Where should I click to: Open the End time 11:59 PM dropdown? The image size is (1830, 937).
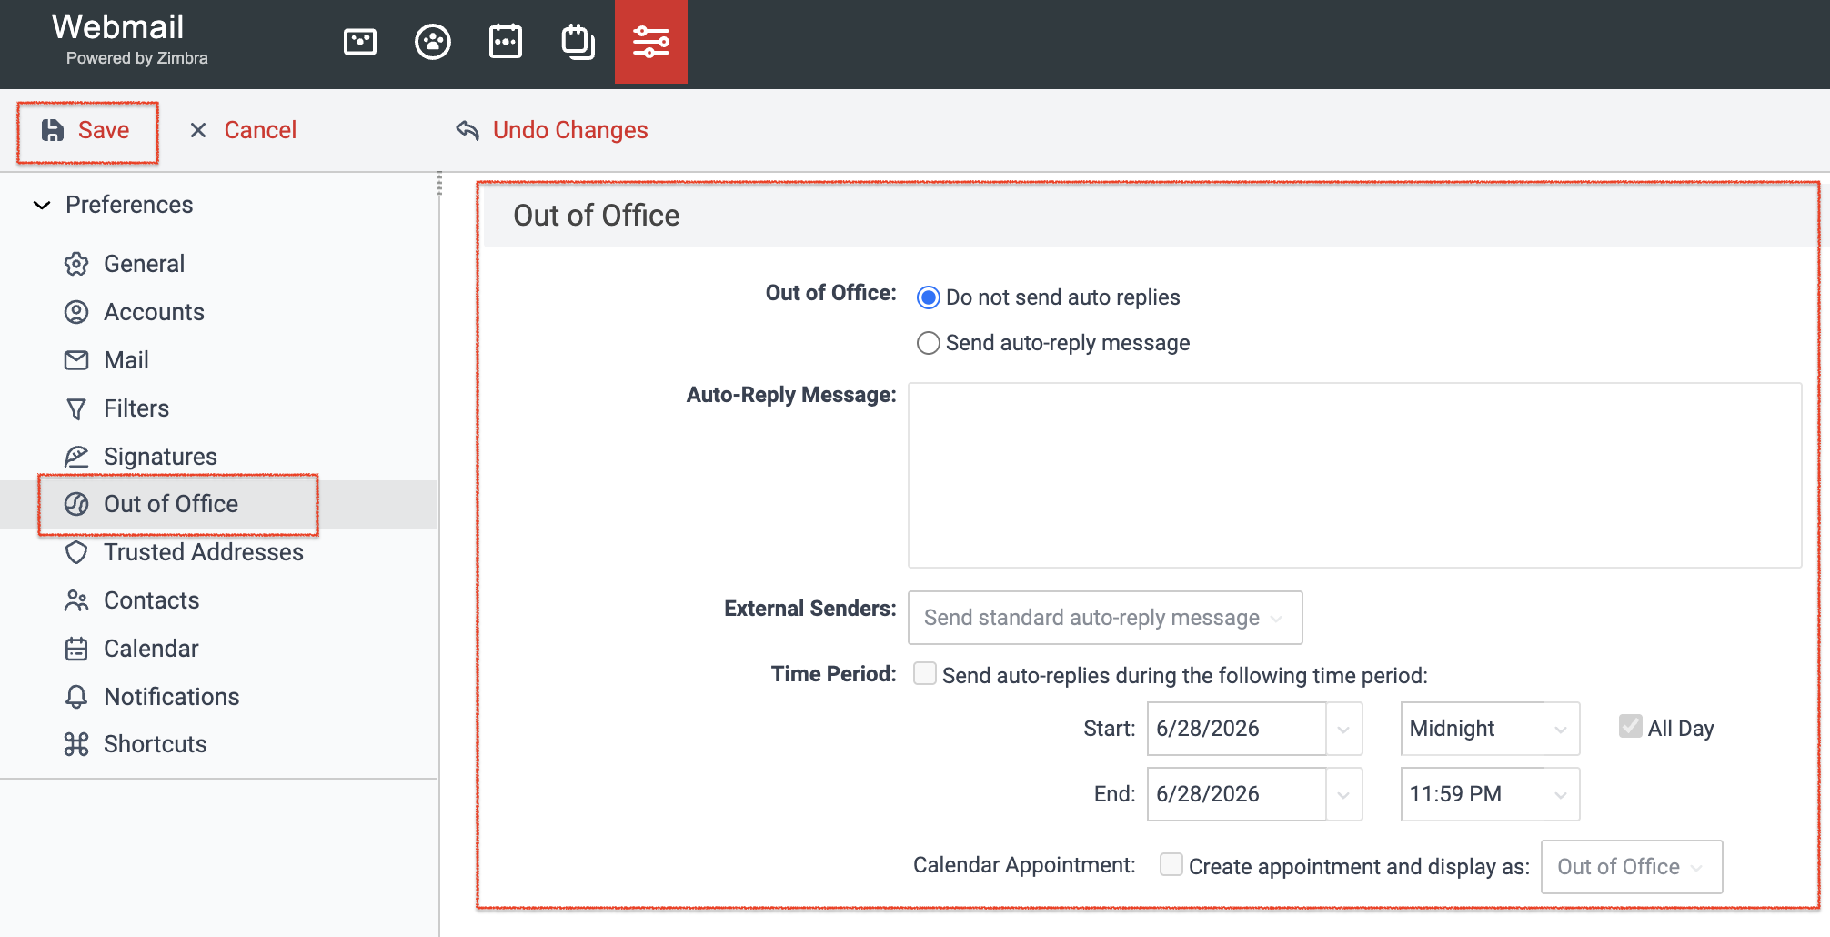1490,794
